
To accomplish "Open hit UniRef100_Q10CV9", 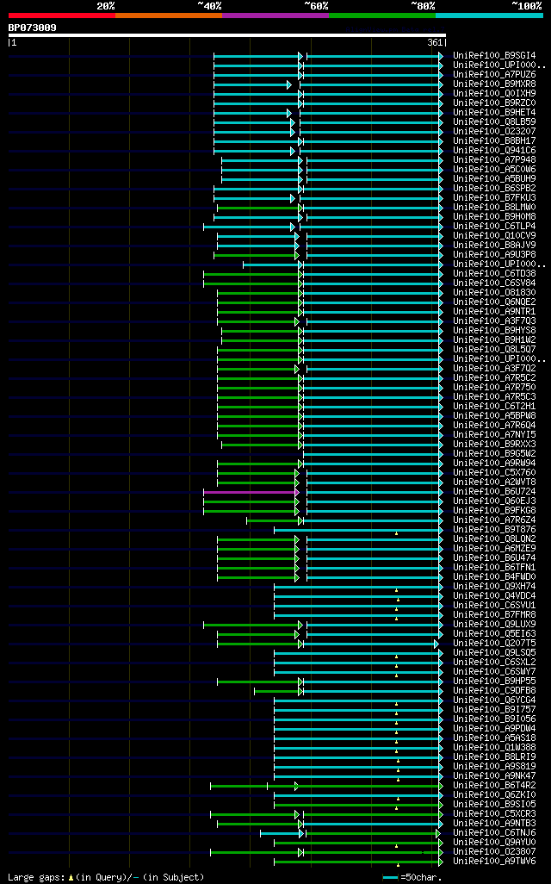I will click(495, 236).
